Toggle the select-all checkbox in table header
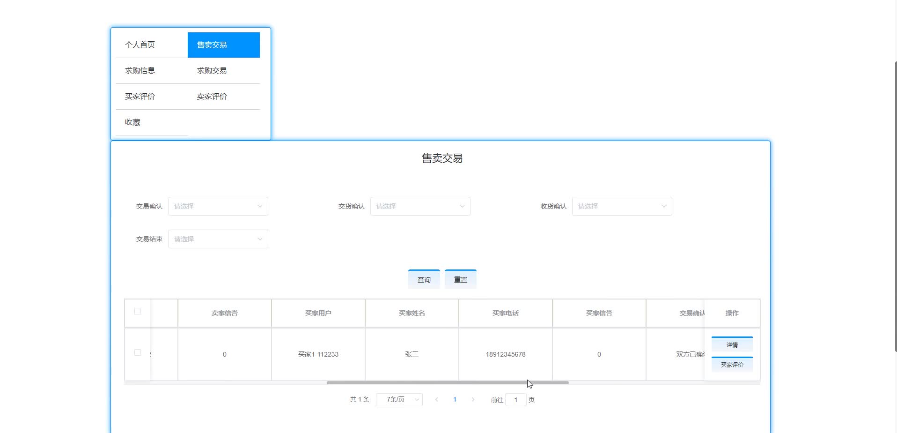The width and height of the screenshot is (897, 433). (x=138, y=311)
